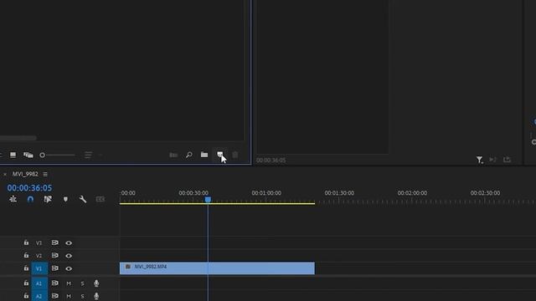536x301 pixels.
Task: Open Find in project panel
Action: tap(189, 155)
